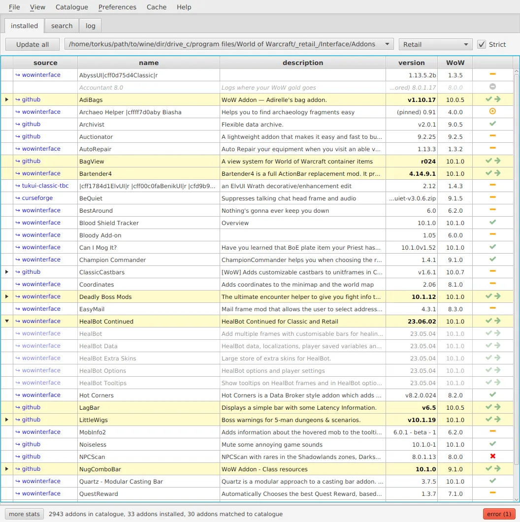Click the pinned circle icon for Archaeo Helper
This screenshot has width=520, height=522.
[493, 111]
